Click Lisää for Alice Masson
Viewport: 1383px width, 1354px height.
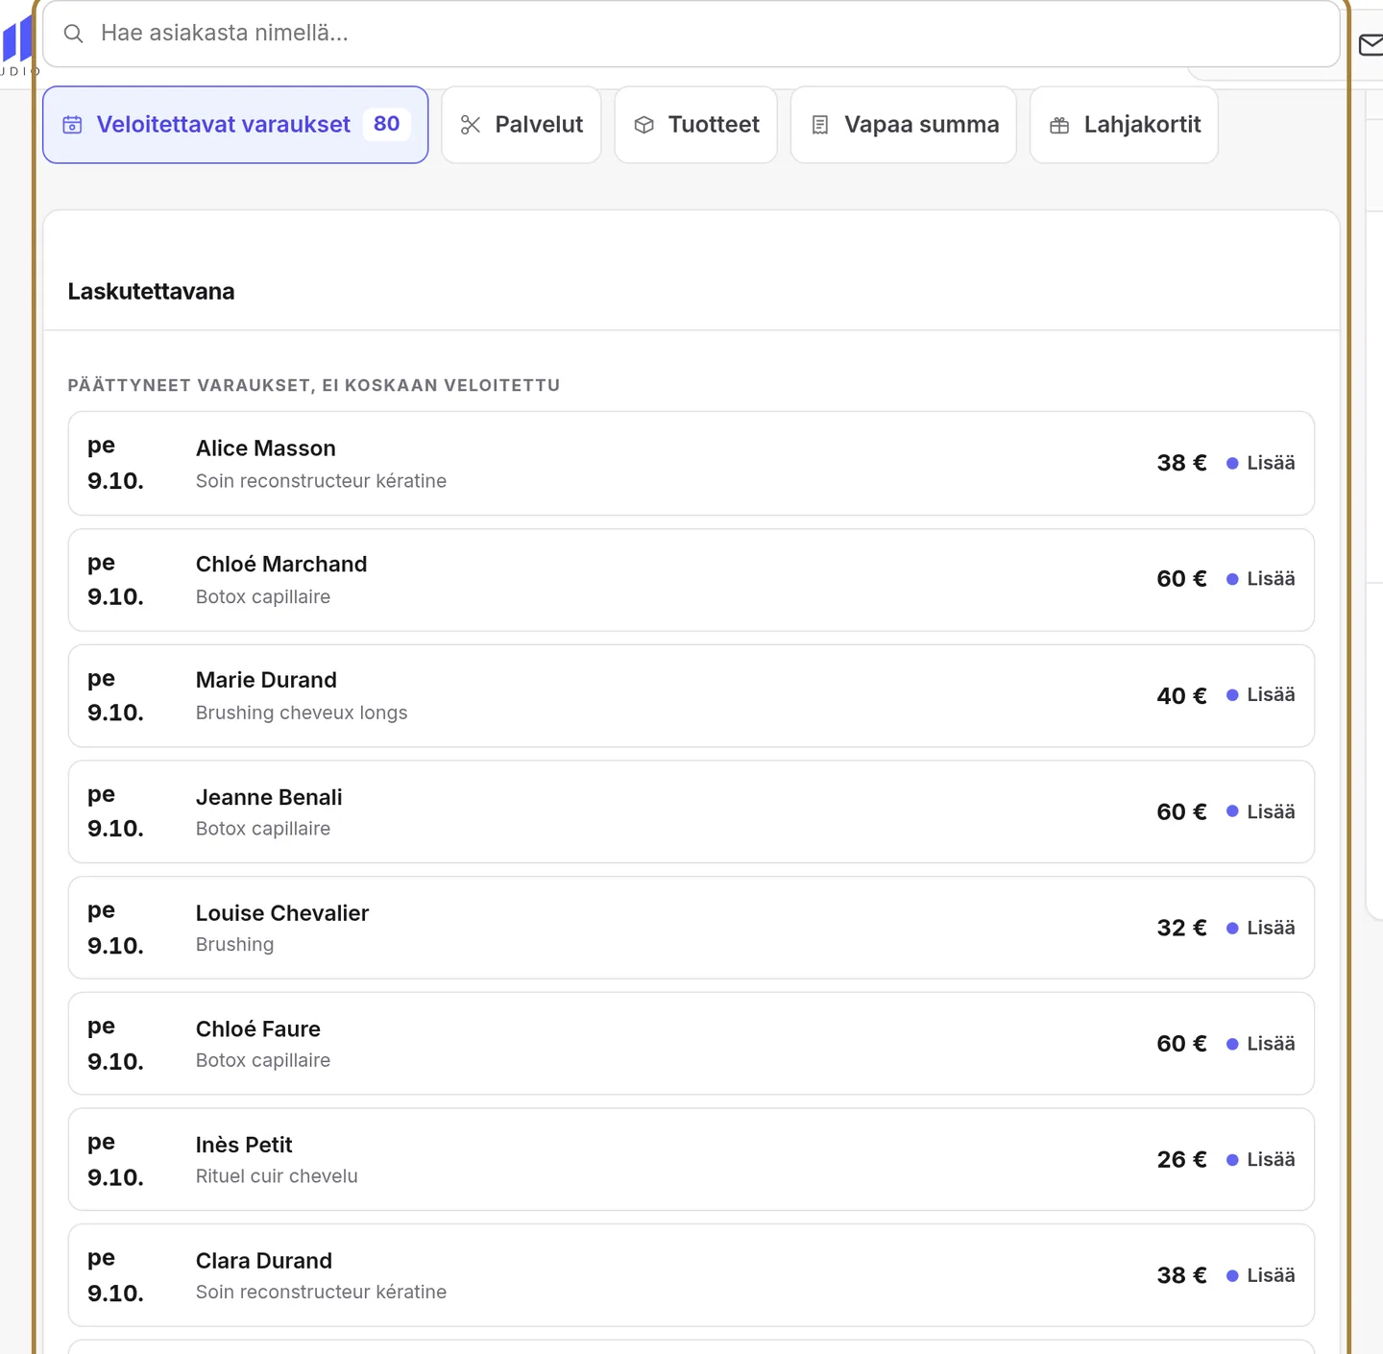[x=1260, y=463]
